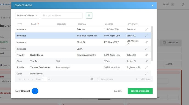Open the items per page dropdown
The width and height of the screenshot is (189, 105).
(94, 79)
